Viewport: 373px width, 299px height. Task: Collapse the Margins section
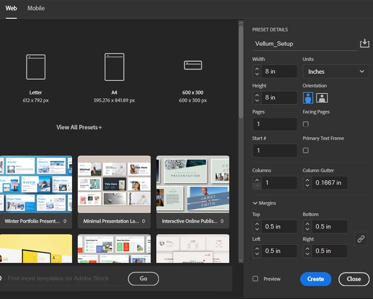tap(264, 203)
